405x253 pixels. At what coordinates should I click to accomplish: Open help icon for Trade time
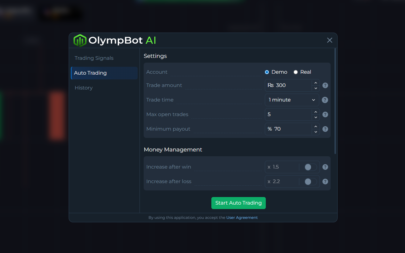325,100
